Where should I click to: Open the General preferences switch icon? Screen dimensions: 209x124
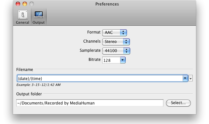coord(23,15)
